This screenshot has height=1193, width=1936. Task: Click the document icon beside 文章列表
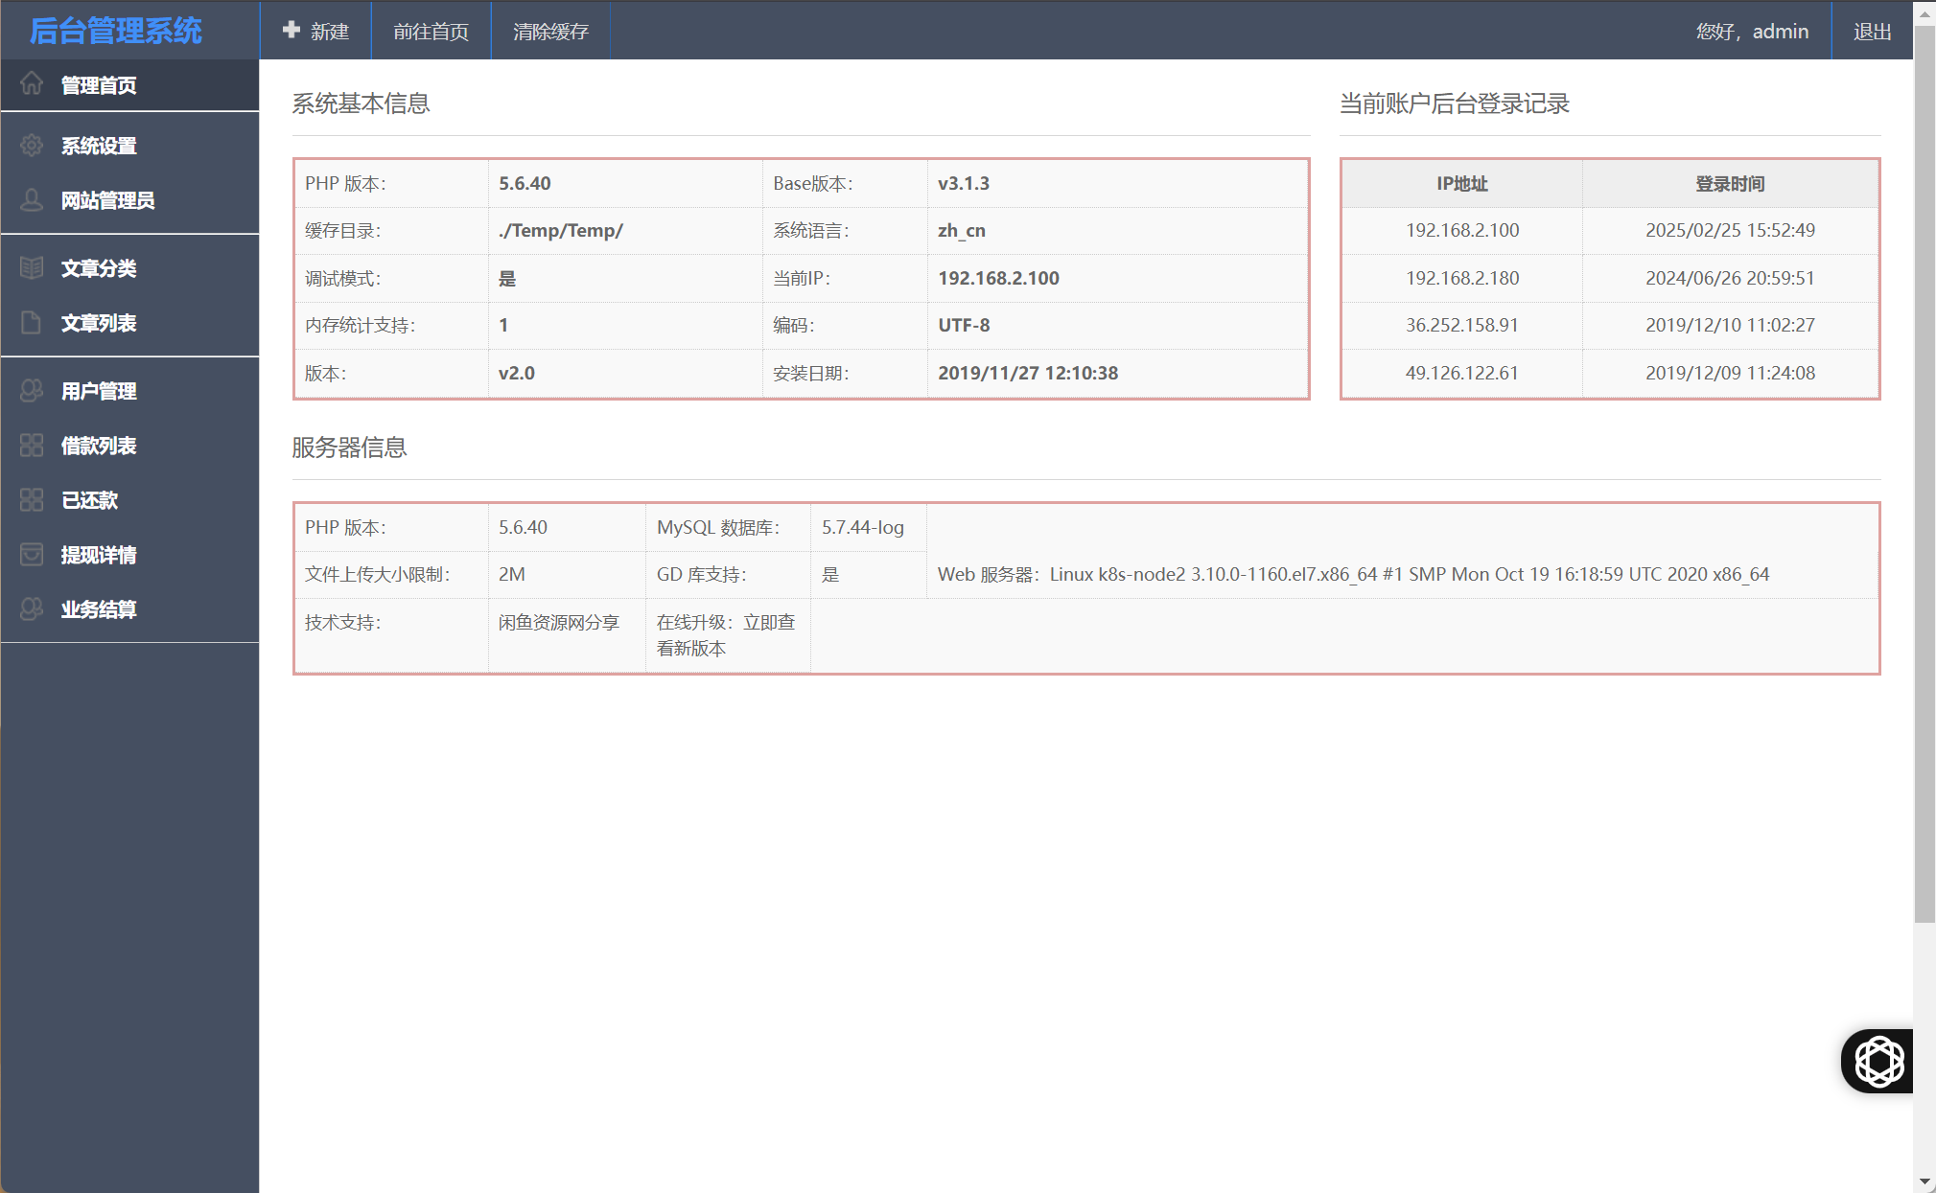point(32,322)
